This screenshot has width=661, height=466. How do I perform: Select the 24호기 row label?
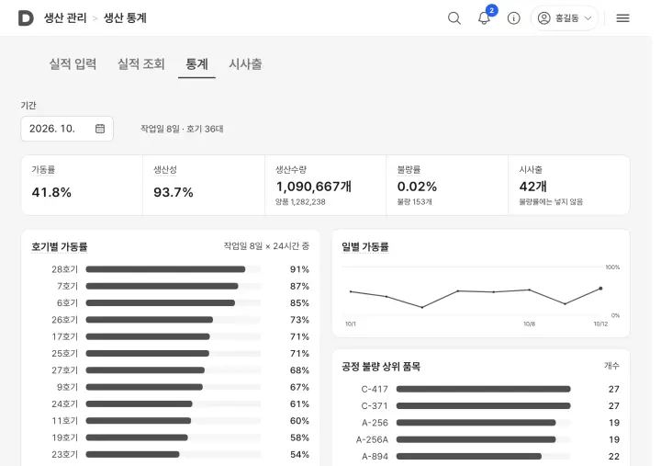65,403
